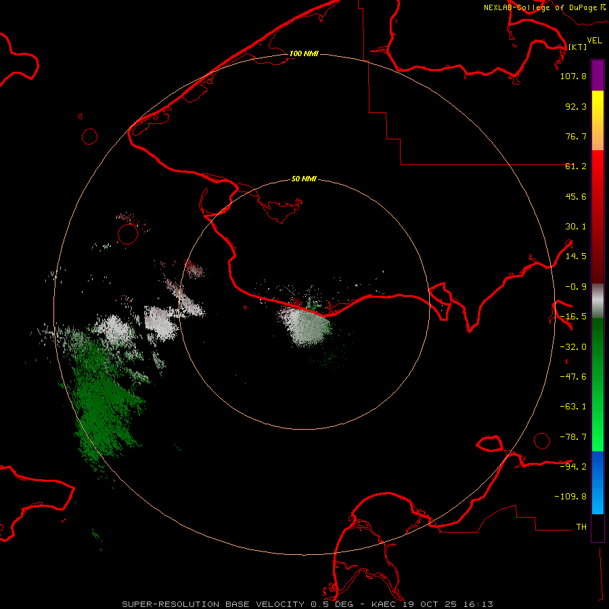Click the -0.9 legend value
Image resolution: width=609 pixels, height=609 pixels.
point(576,287)
